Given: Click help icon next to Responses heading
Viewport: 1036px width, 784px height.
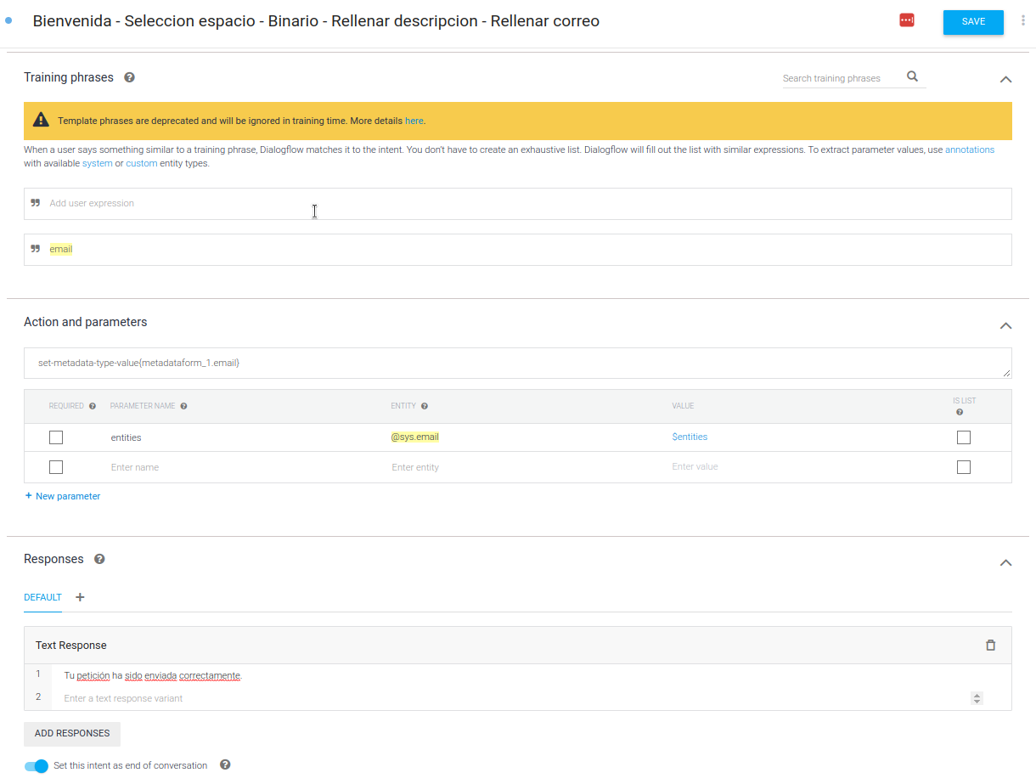Looking at the screenshot, I should tap(99, 559).
